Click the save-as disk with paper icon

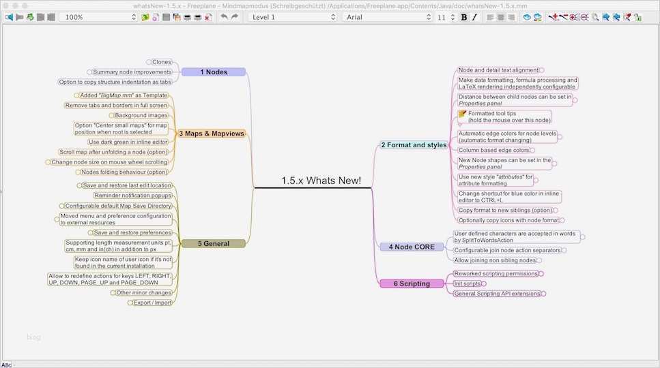tap(177, 17)
